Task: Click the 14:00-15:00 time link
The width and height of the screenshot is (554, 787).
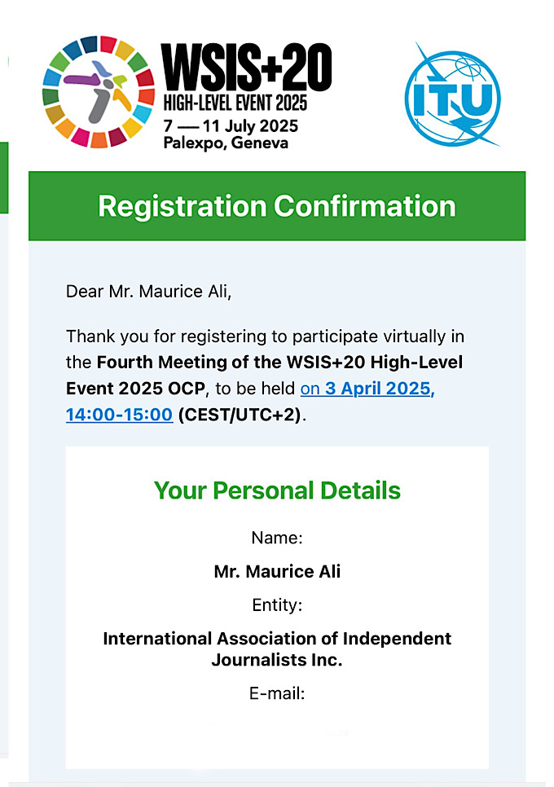Action: click(x=120, y=415)
